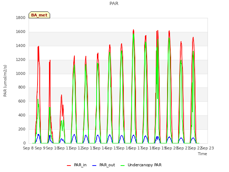Screen dimensions: 229x172
Task: Click the BA_met annotation label
Action: pyautogui.click(x=39, y=15)
